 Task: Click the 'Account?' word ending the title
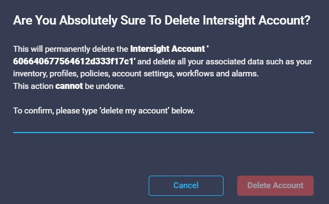coord(284,21)
